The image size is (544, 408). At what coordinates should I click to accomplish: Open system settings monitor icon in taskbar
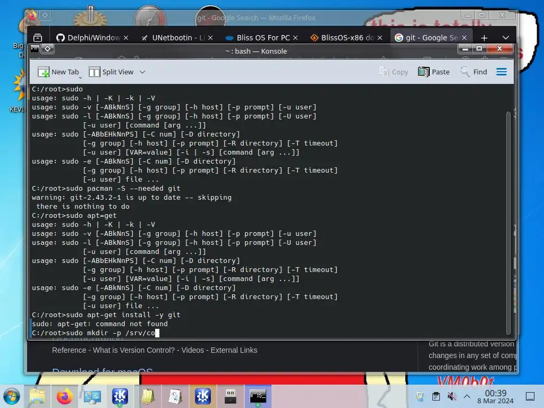click(x=92, y=396)
